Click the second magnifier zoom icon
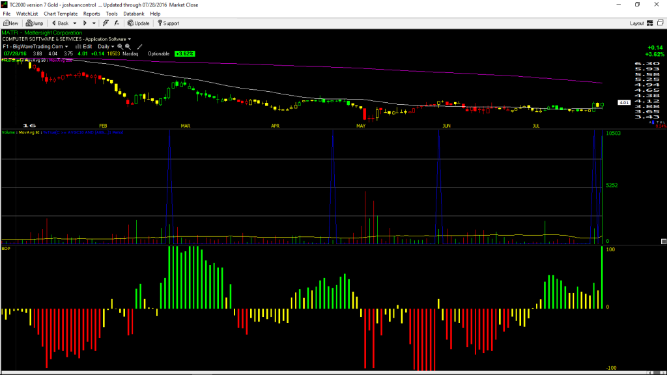The width and height of the screenshot is (667, 375). pyautogui.click(x=128, y=47)
